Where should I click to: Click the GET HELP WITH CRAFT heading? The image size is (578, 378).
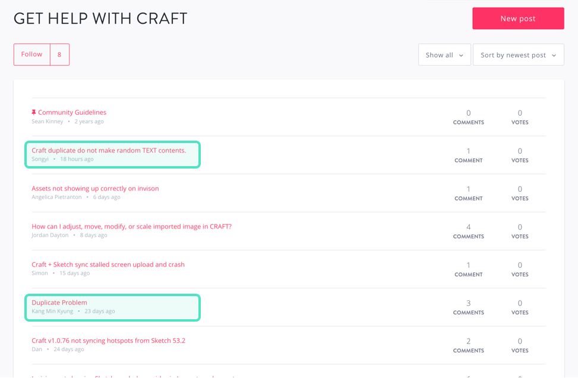tap(100, 18)
